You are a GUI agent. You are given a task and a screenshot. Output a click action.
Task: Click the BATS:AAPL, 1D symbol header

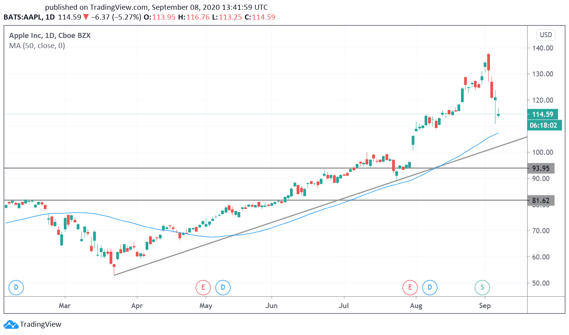click(29, 17)
